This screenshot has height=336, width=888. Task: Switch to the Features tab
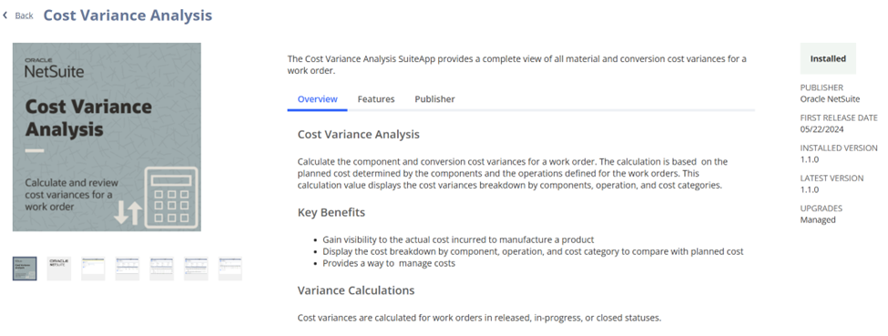[376, 99]
